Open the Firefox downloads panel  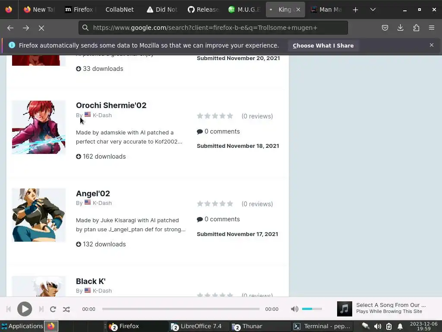click(400, 28)
